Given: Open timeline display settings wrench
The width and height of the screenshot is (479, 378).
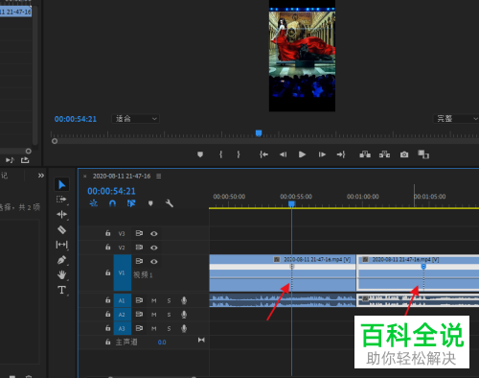Looking at the screenshot, I should (170, 203).
